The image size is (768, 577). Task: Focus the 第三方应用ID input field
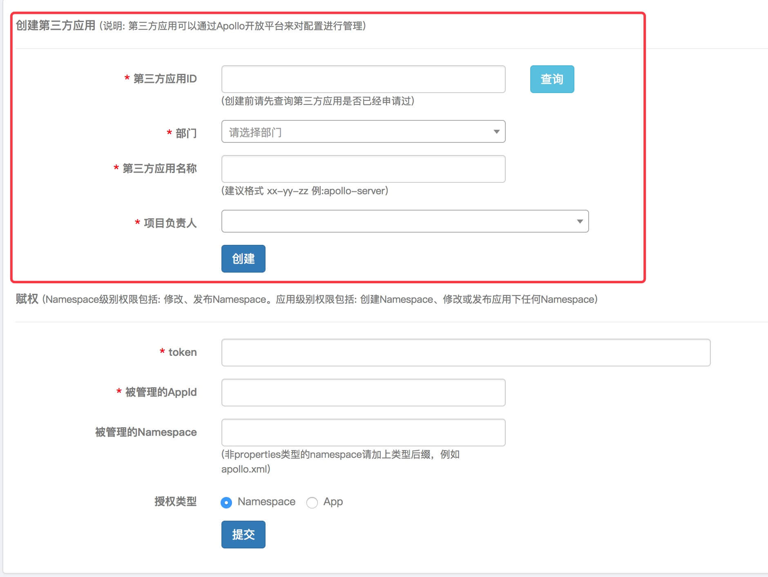point(363,79)
